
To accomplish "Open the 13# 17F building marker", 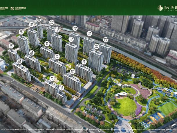I will 97,46.
